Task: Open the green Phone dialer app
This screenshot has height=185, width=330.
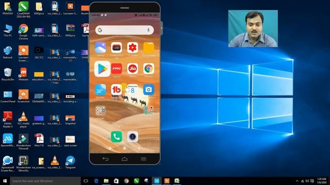Action: (x=117, y=137)
